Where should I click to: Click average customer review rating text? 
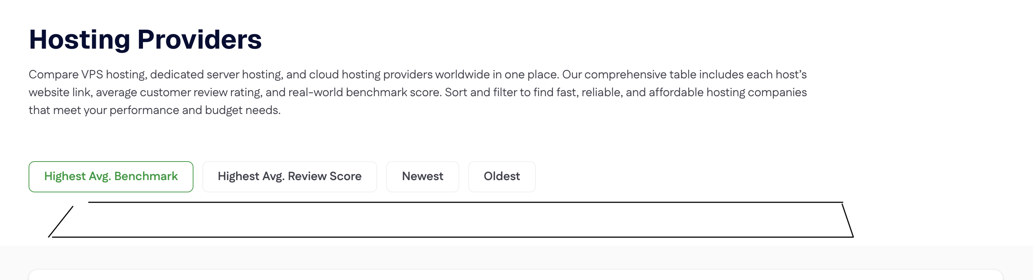click(179, 92)
